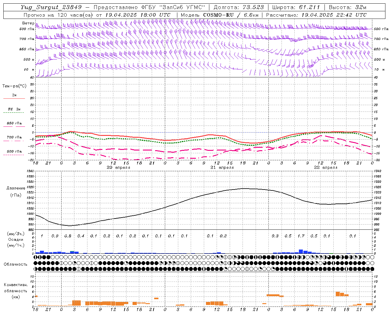The width and height of the screenshot is (390, 312).
Task: Click the Осадки precipitation label
Action: click(16, 239)
